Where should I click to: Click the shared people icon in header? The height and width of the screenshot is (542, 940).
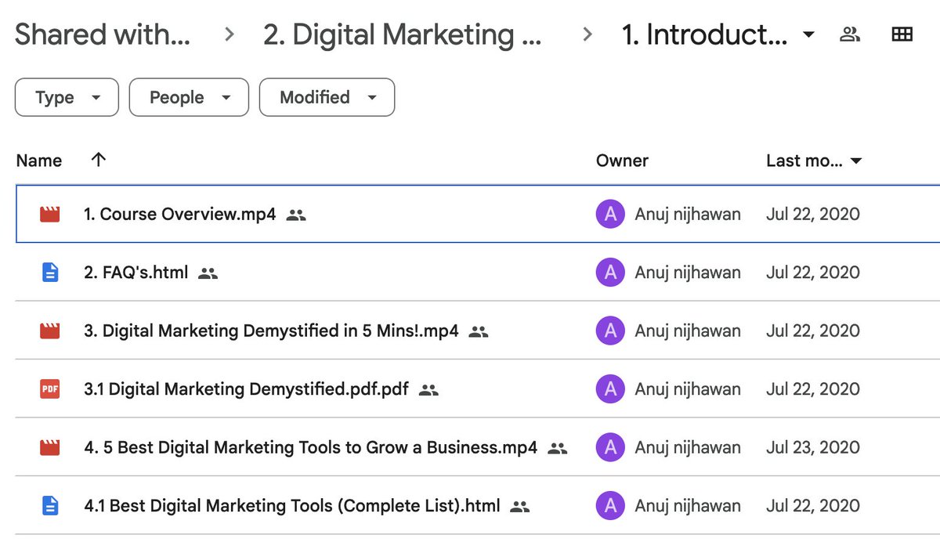click(850, 34)
